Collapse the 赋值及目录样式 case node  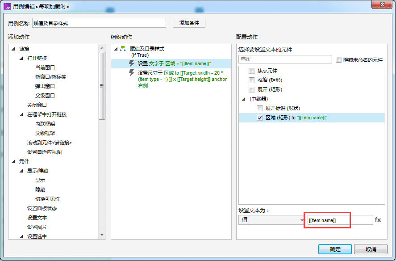tap(116, 49)
